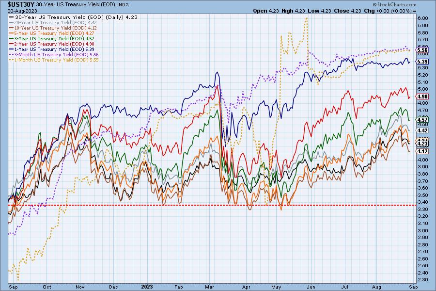The width and height of the screenshot is (436, 291).
Task: Click the 5.90 y-axis label
Action: pyautogui.click(x=423, y=26)
